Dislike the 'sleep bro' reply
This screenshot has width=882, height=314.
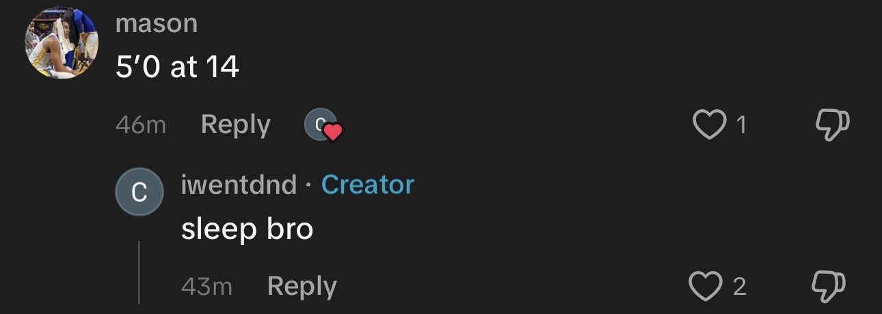tap(828, 286)
